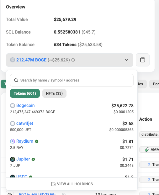
Task: Click the $25,622.78 Bogecoin value
Action: (122, 106)
